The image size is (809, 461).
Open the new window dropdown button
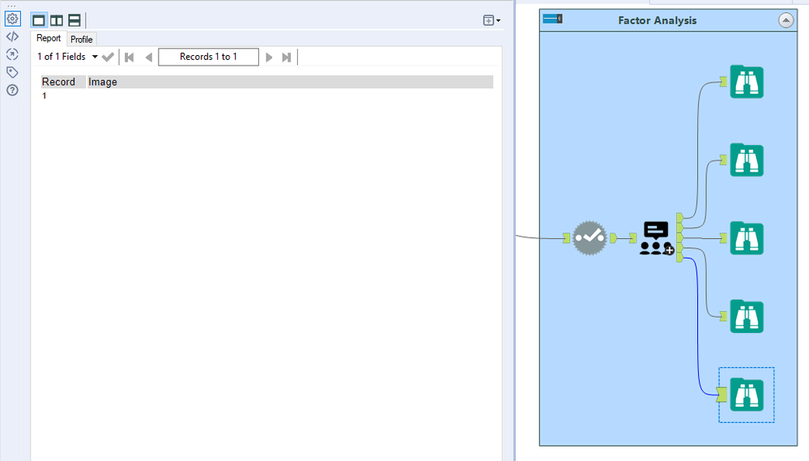point(492,20)
